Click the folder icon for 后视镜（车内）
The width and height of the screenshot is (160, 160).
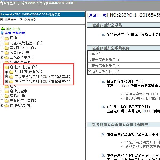click(x=6, y=58)
